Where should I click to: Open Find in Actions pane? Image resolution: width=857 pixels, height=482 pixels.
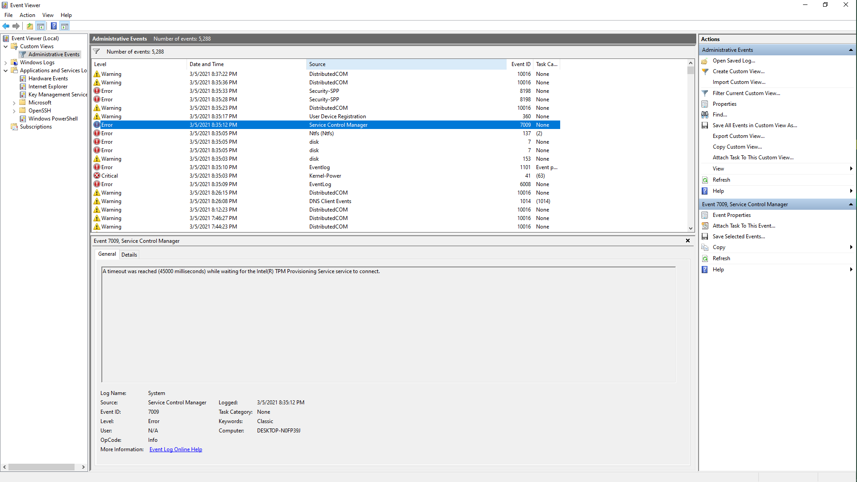[720, 115]
